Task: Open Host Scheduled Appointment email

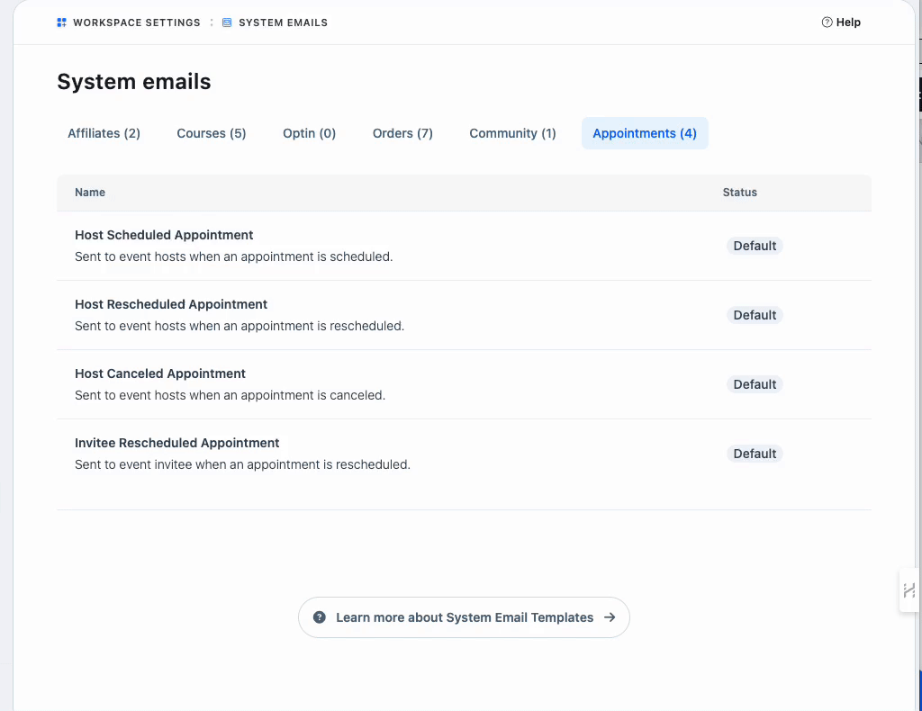Action: 164,235
